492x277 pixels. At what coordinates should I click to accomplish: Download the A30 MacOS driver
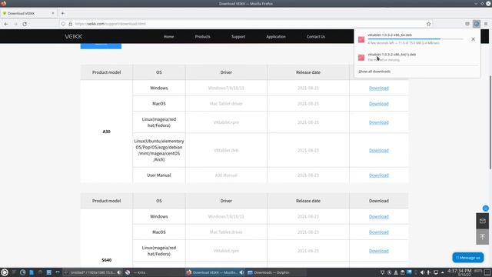point(379,104)
